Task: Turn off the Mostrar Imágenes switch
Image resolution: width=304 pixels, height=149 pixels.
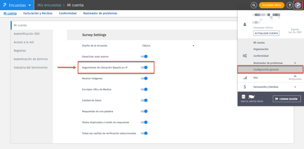Action: [144, 78]
